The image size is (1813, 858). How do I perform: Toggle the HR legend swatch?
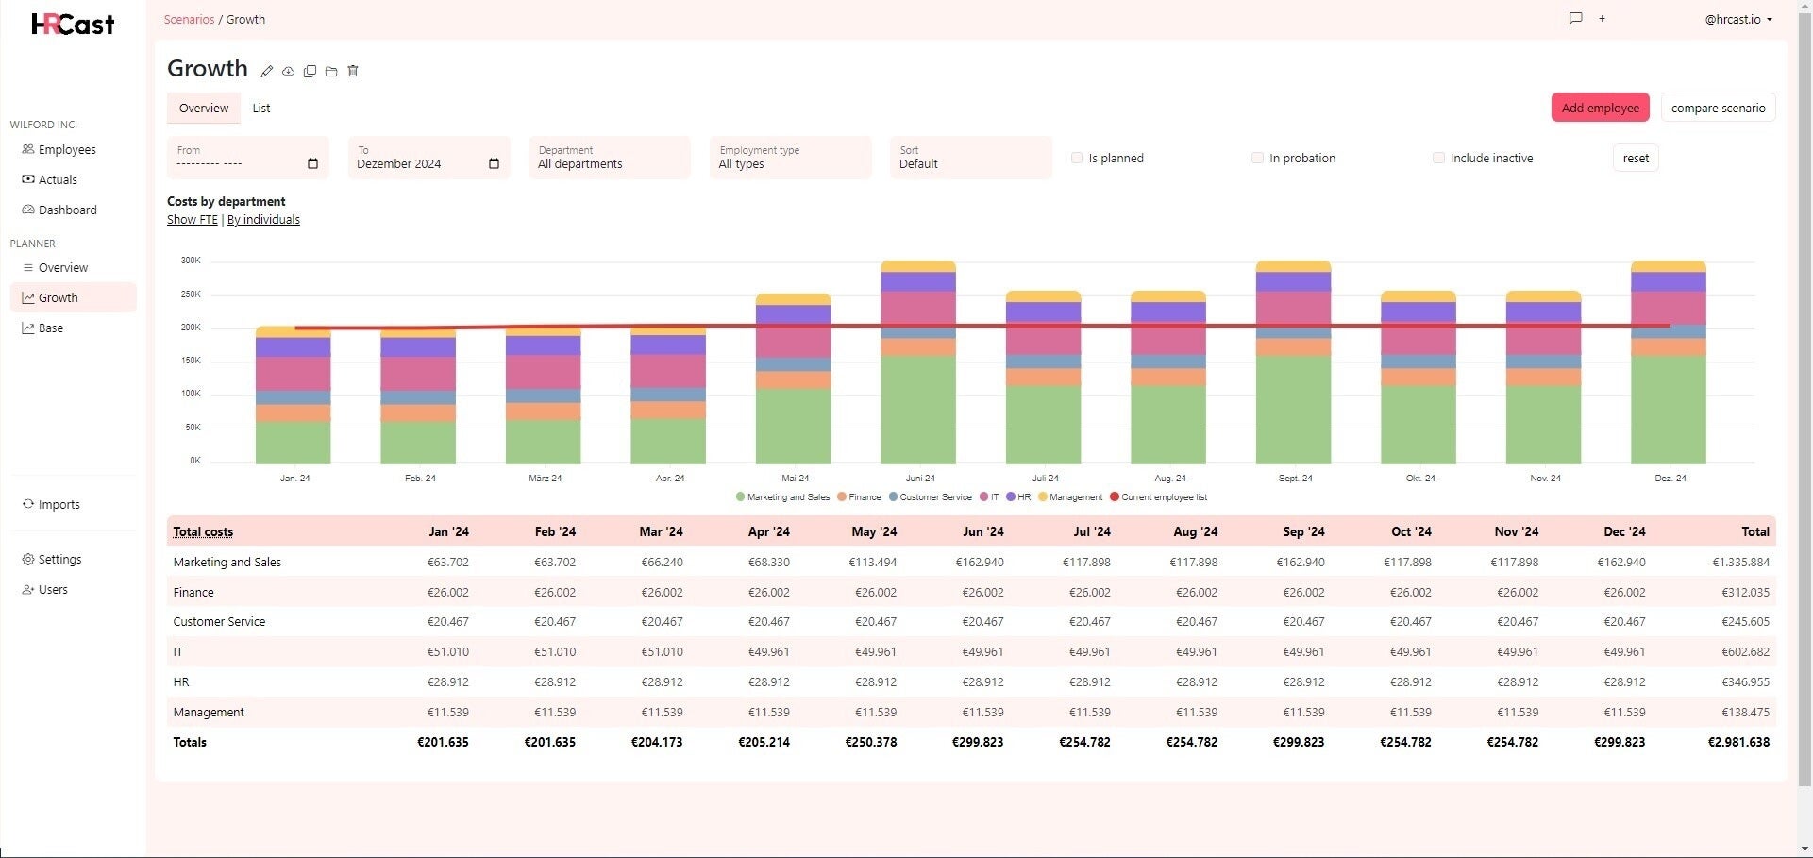(1011, 497)
